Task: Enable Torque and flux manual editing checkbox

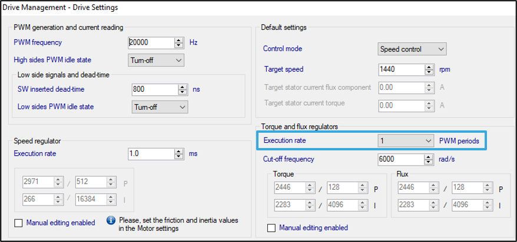Action: pos(271,228)
